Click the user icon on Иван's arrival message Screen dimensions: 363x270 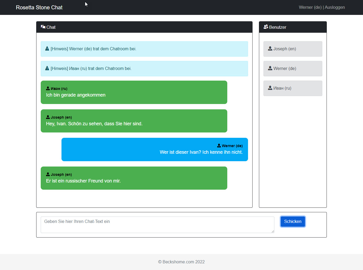48,88
